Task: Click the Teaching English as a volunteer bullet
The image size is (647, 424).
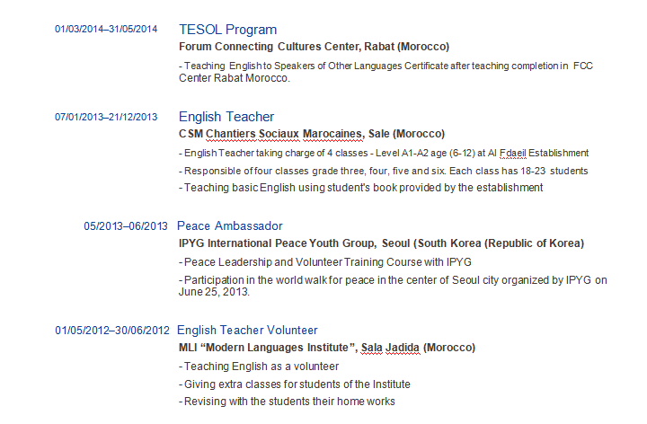Action: click(x=259, y=367)
